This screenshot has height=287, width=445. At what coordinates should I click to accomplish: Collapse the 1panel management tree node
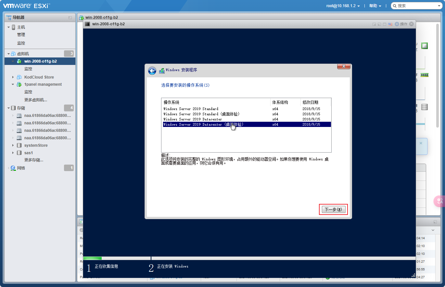13,84
